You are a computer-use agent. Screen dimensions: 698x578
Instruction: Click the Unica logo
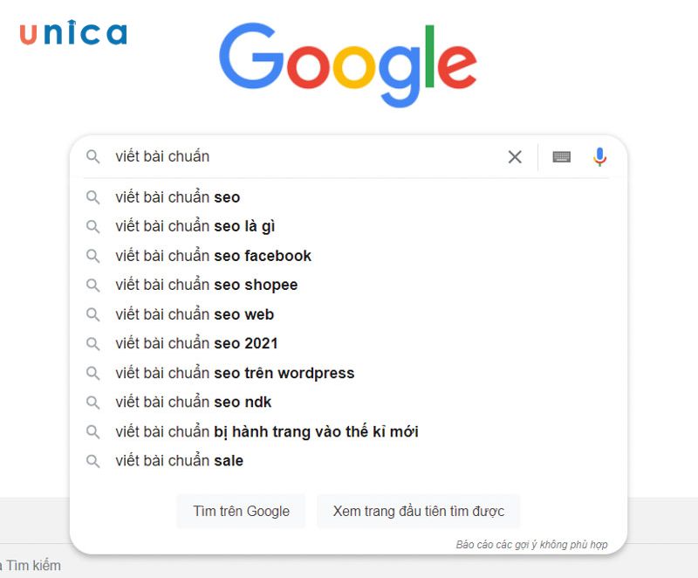click(x=73, y=33)
